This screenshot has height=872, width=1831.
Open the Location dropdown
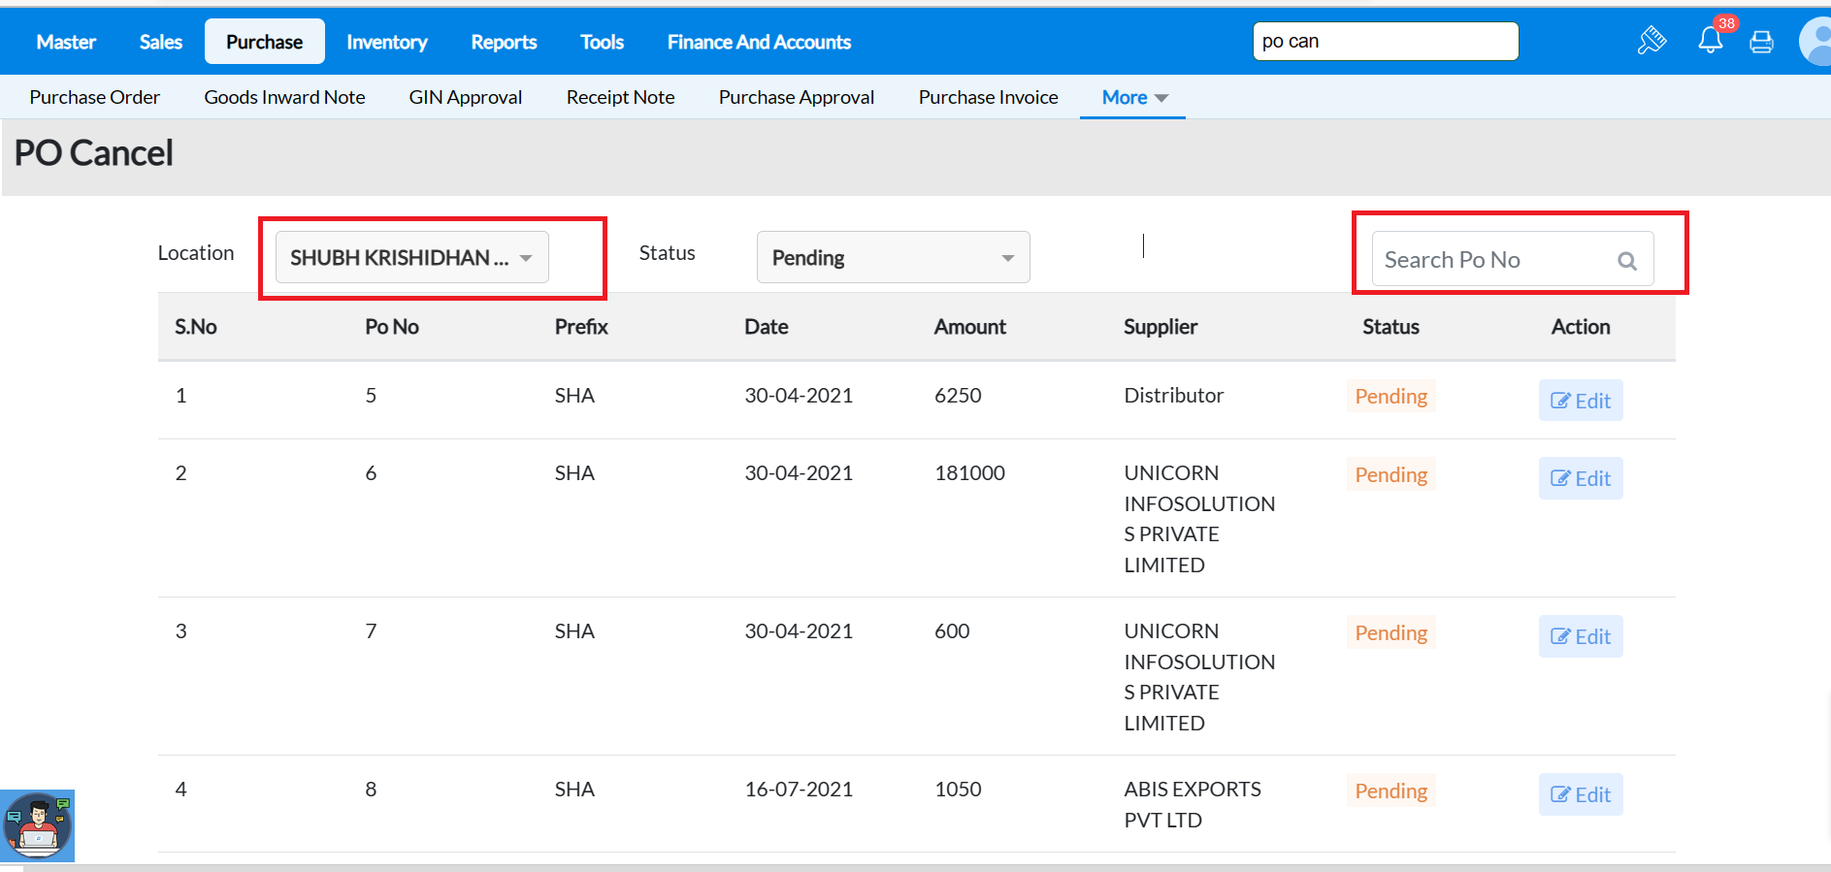coord(411,258)
